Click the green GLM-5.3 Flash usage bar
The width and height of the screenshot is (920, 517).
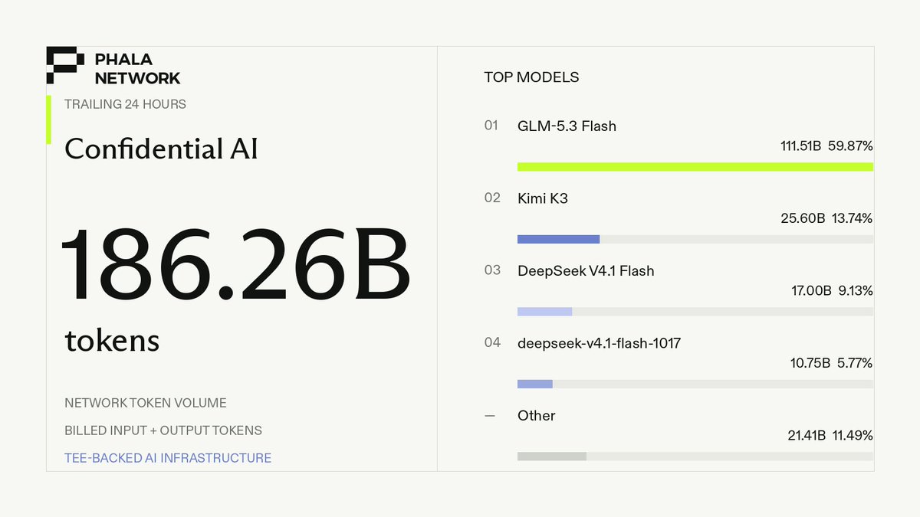tap(695, 167)
